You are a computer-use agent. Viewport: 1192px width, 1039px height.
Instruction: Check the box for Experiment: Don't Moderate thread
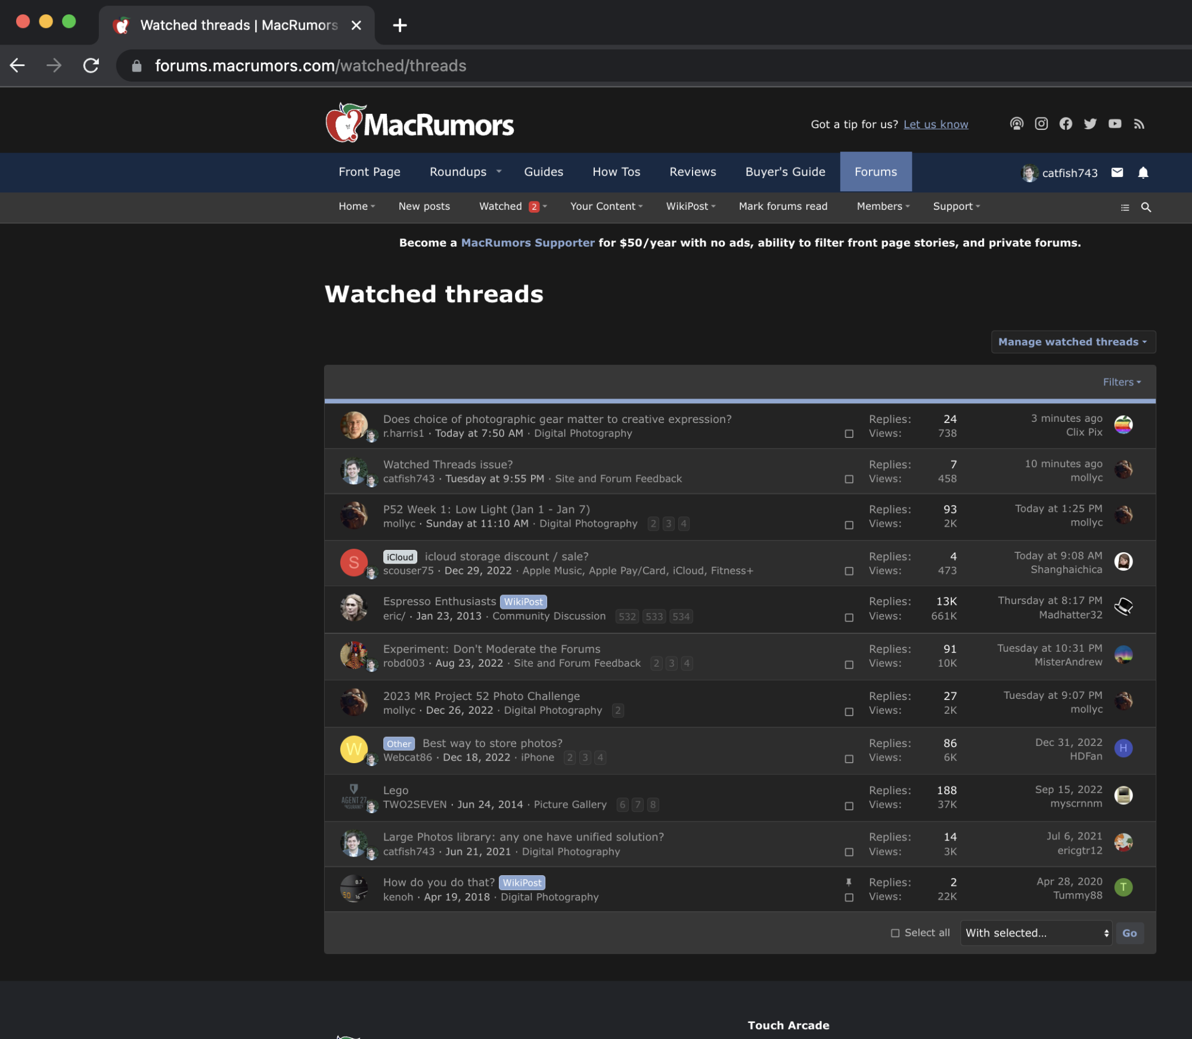pyautogui.click(x=849, y=665)
